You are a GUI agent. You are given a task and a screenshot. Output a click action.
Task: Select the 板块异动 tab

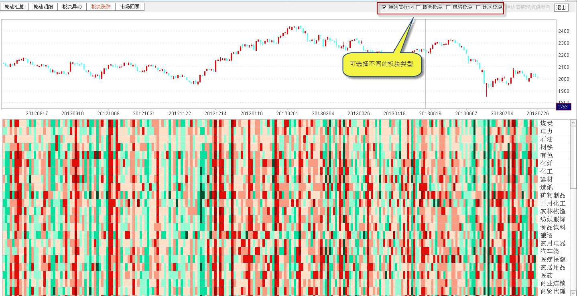pyautogui.click(x=72, y=7)
